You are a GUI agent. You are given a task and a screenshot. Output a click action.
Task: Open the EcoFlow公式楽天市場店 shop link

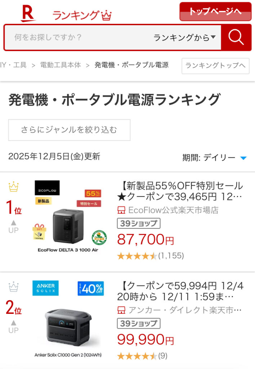tap(173, 210)
